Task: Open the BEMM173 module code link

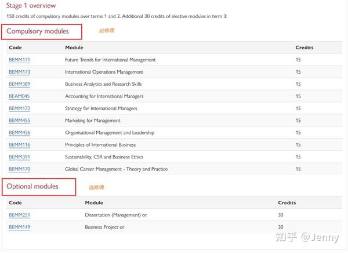Action: (x=19, y=72)
